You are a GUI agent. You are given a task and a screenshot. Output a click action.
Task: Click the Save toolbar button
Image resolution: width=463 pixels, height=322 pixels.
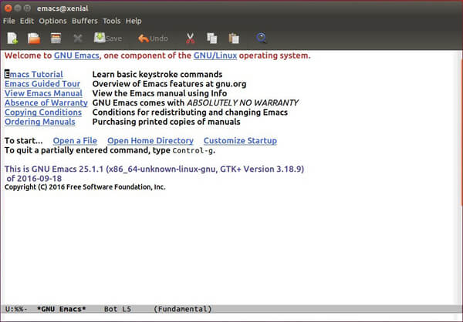(x=108, y=39)
